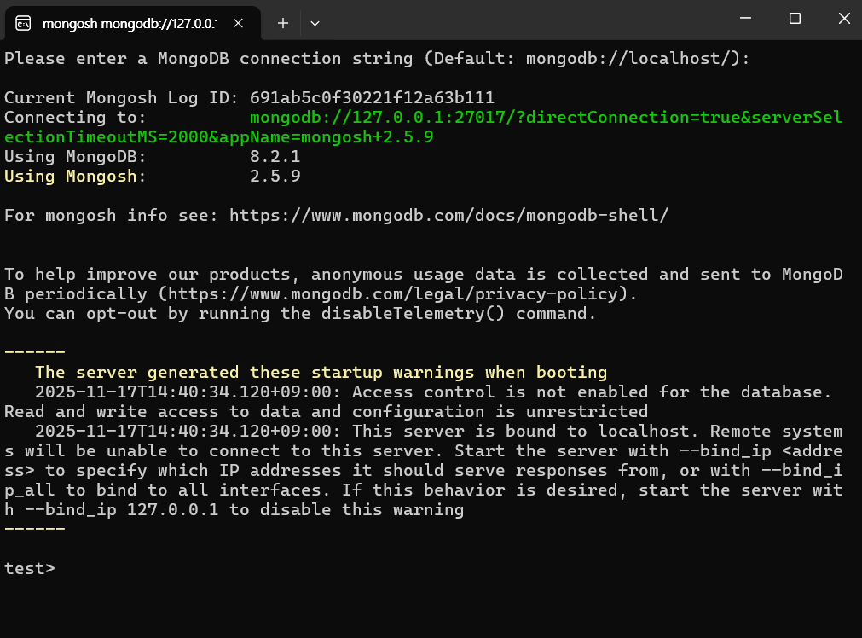Click the test> prompt line

(30, 568)
